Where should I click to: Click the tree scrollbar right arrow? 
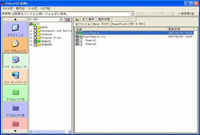[70, 132]
